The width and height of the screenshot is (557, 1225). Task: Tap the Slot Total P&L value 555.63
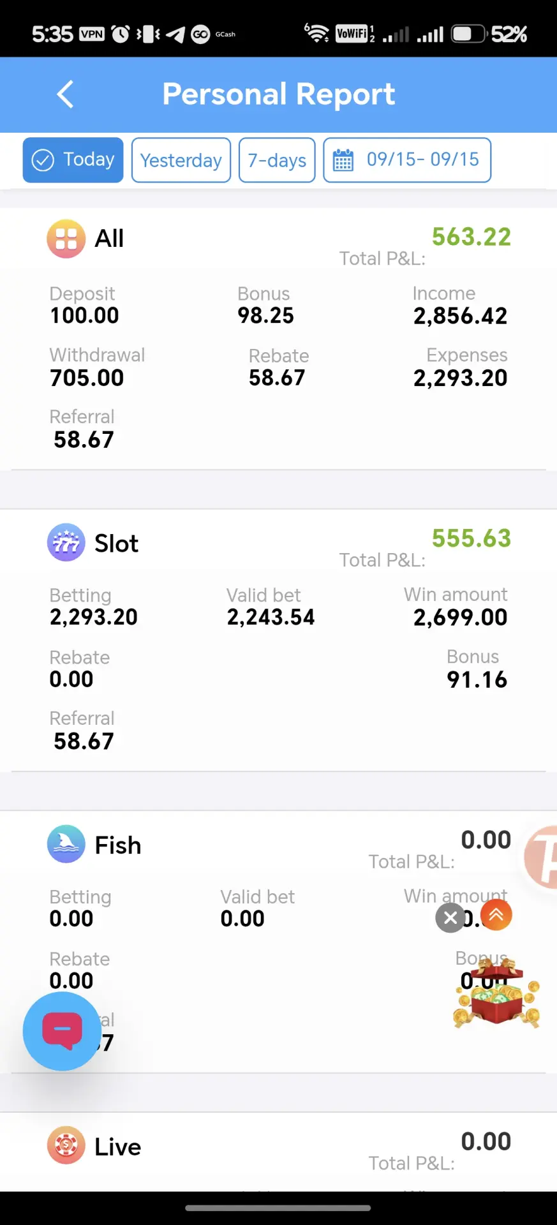(472, 538)
